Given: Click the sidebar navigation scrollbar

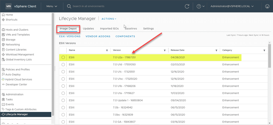Looking at the screenshot, I should point(53,64).
